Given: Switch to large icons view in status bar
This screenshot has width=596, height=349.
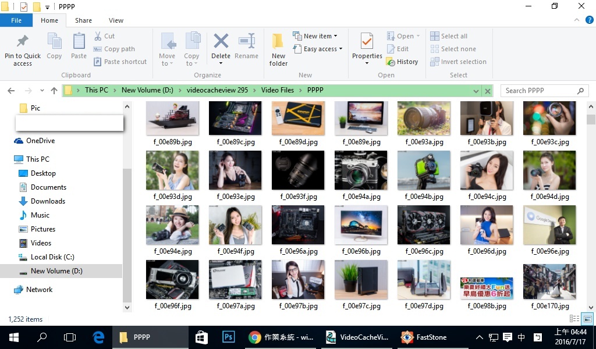Looking at the screenshot, I should (587, 319).
